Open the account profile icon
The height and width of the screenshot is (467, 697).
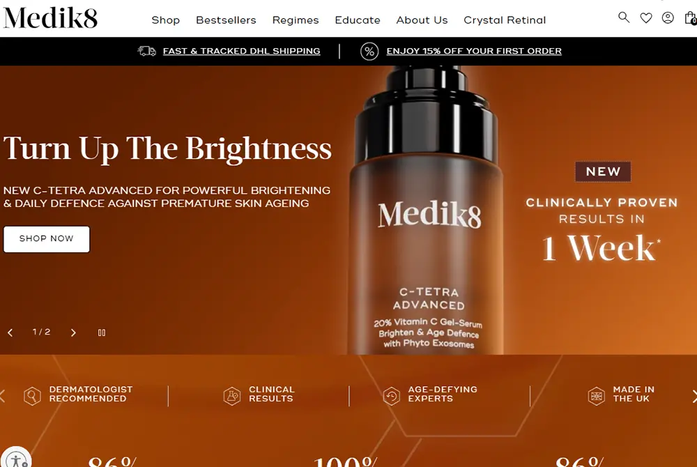coord(668,17)
